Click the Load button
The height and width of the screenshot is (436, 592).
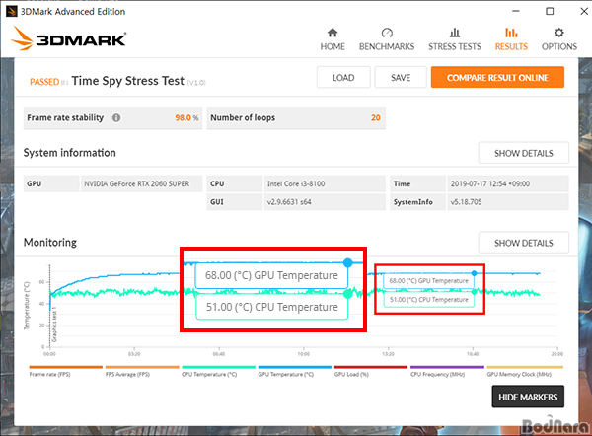tap(343, 78)
